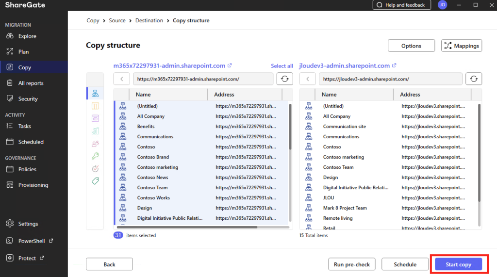This screenshot has width=497, height=277.
Task: Click source list horizontal scrollbar
Action: pyautogui.click(x=187, y=227)
